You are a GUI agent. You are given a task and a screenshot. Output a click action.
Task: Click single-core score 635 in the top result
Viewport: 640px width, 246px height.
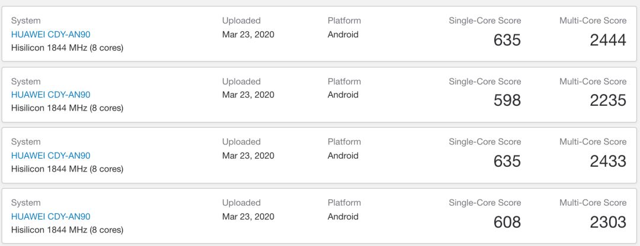coord(507,40)
